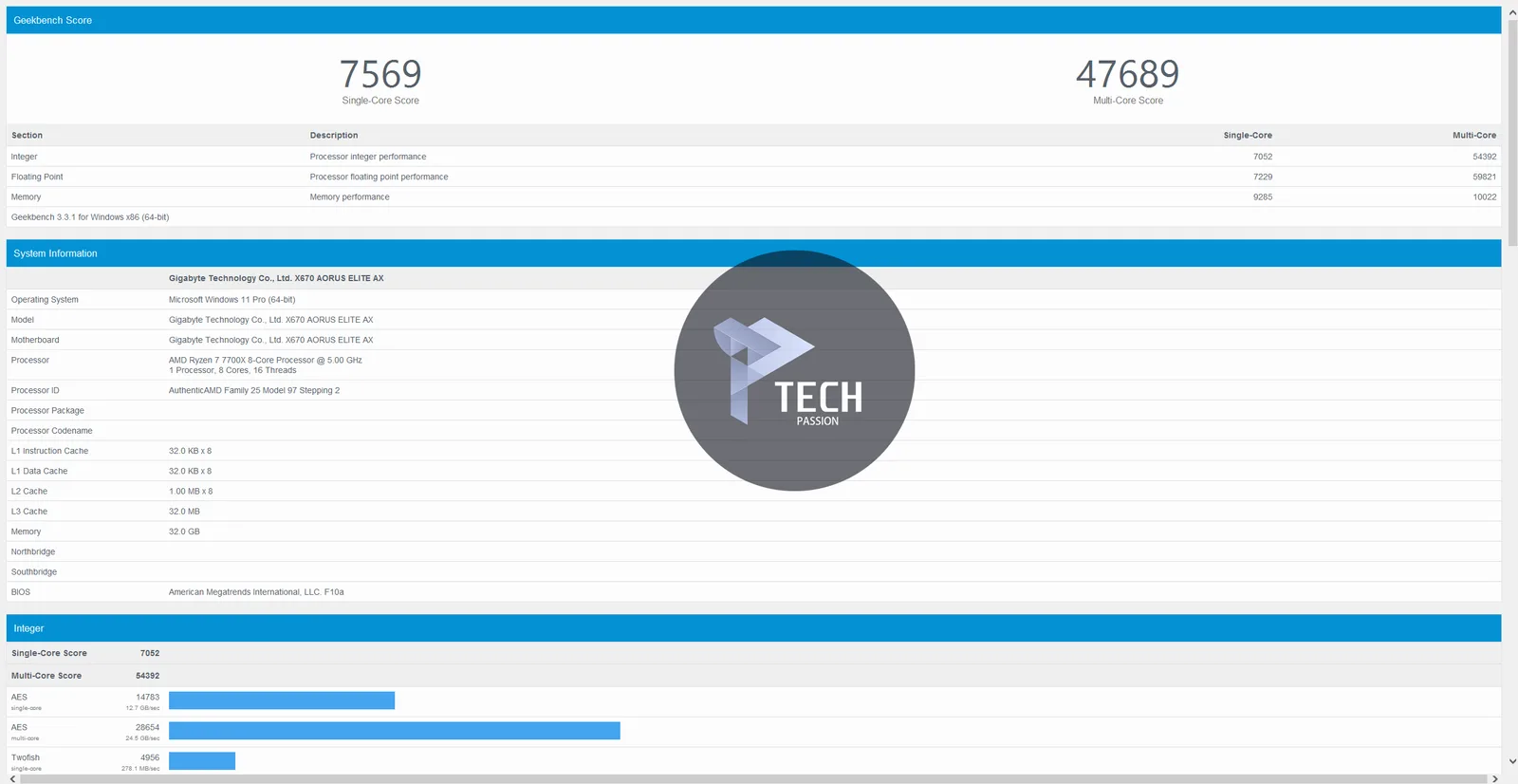Image resolution: width=1518 pixels, height=784 pixels.
Task: Click the Floating Point row label
Action: (x=37, y=177)
